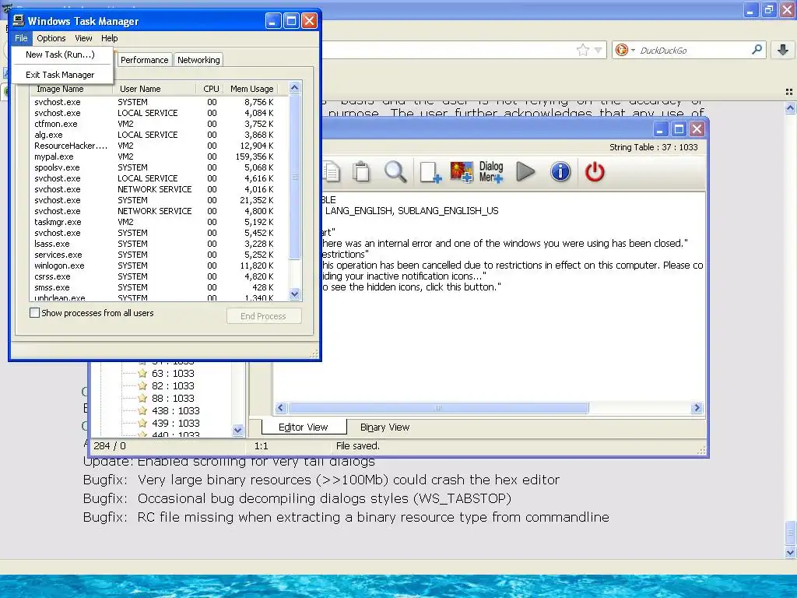
Task: Switch to the Editor View tab
Action: pyautogui.click(x=304, y=427)
